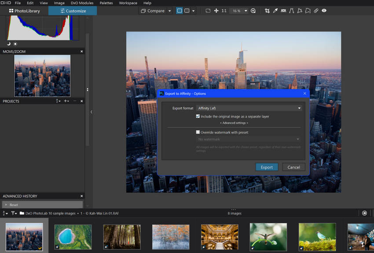Click the Move/Zoom navigator thumbnail

42,76
